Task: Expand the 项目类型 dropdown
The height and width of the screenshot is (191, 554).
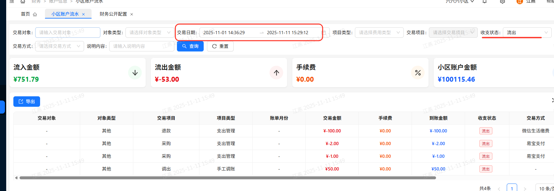Action: tap(379, 33)
